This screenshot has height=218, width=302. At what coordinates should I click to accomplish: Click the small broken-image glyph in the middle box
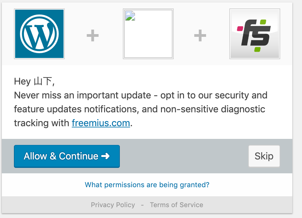130,16
